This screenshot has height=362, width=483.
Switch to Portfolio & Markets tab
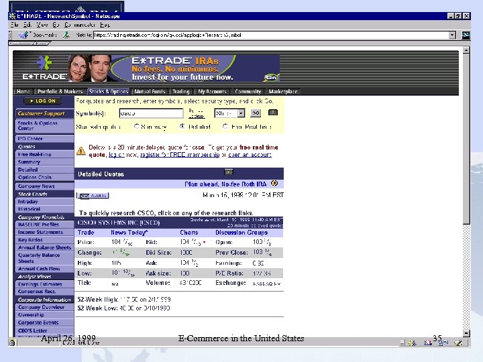click(60, 91)
